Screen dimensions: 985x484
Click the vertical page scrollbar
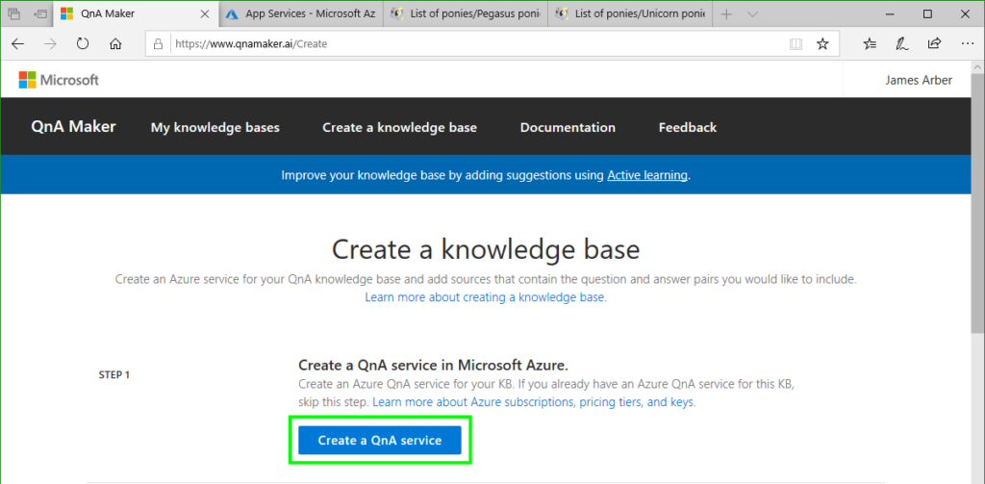[x=977, y=204]
